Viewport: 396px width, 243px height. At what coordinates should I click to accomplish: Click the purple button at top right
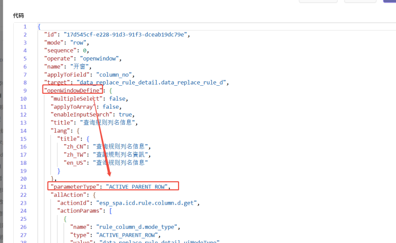click(x=389, y=1)
